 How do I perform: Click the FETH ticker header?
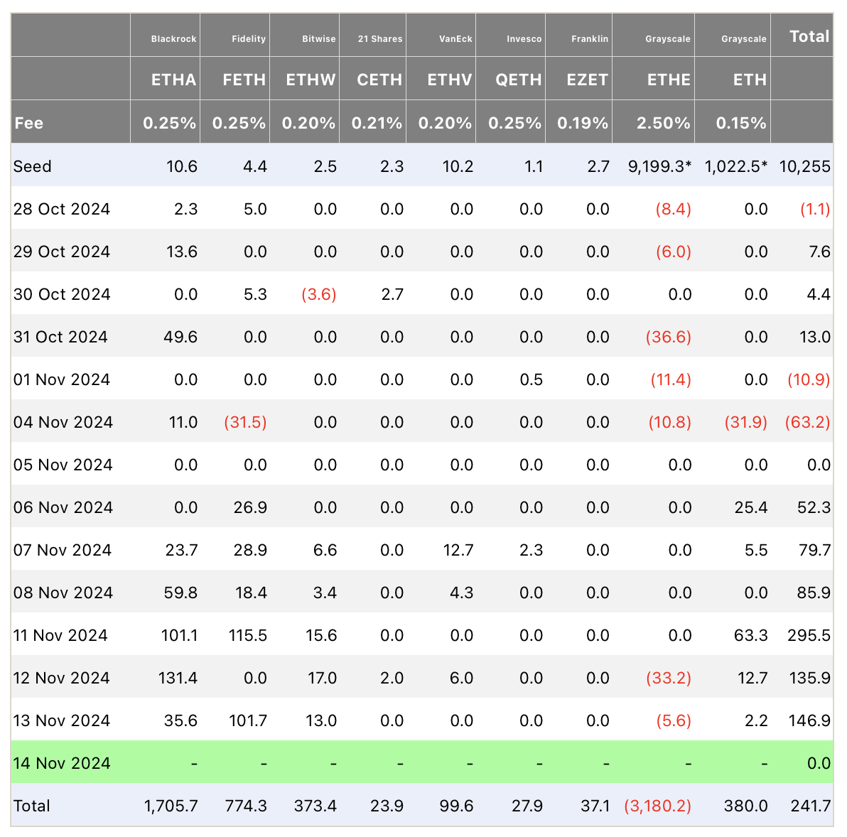[x=244, y=80]
